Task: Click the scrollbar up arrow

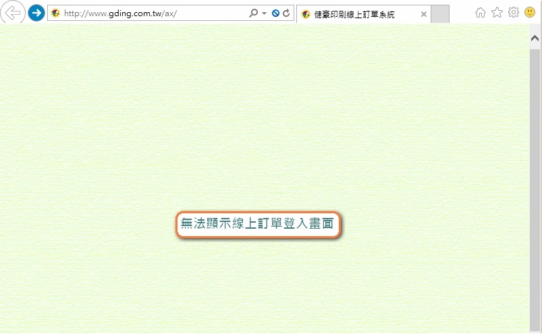Action: click(535, 38)
